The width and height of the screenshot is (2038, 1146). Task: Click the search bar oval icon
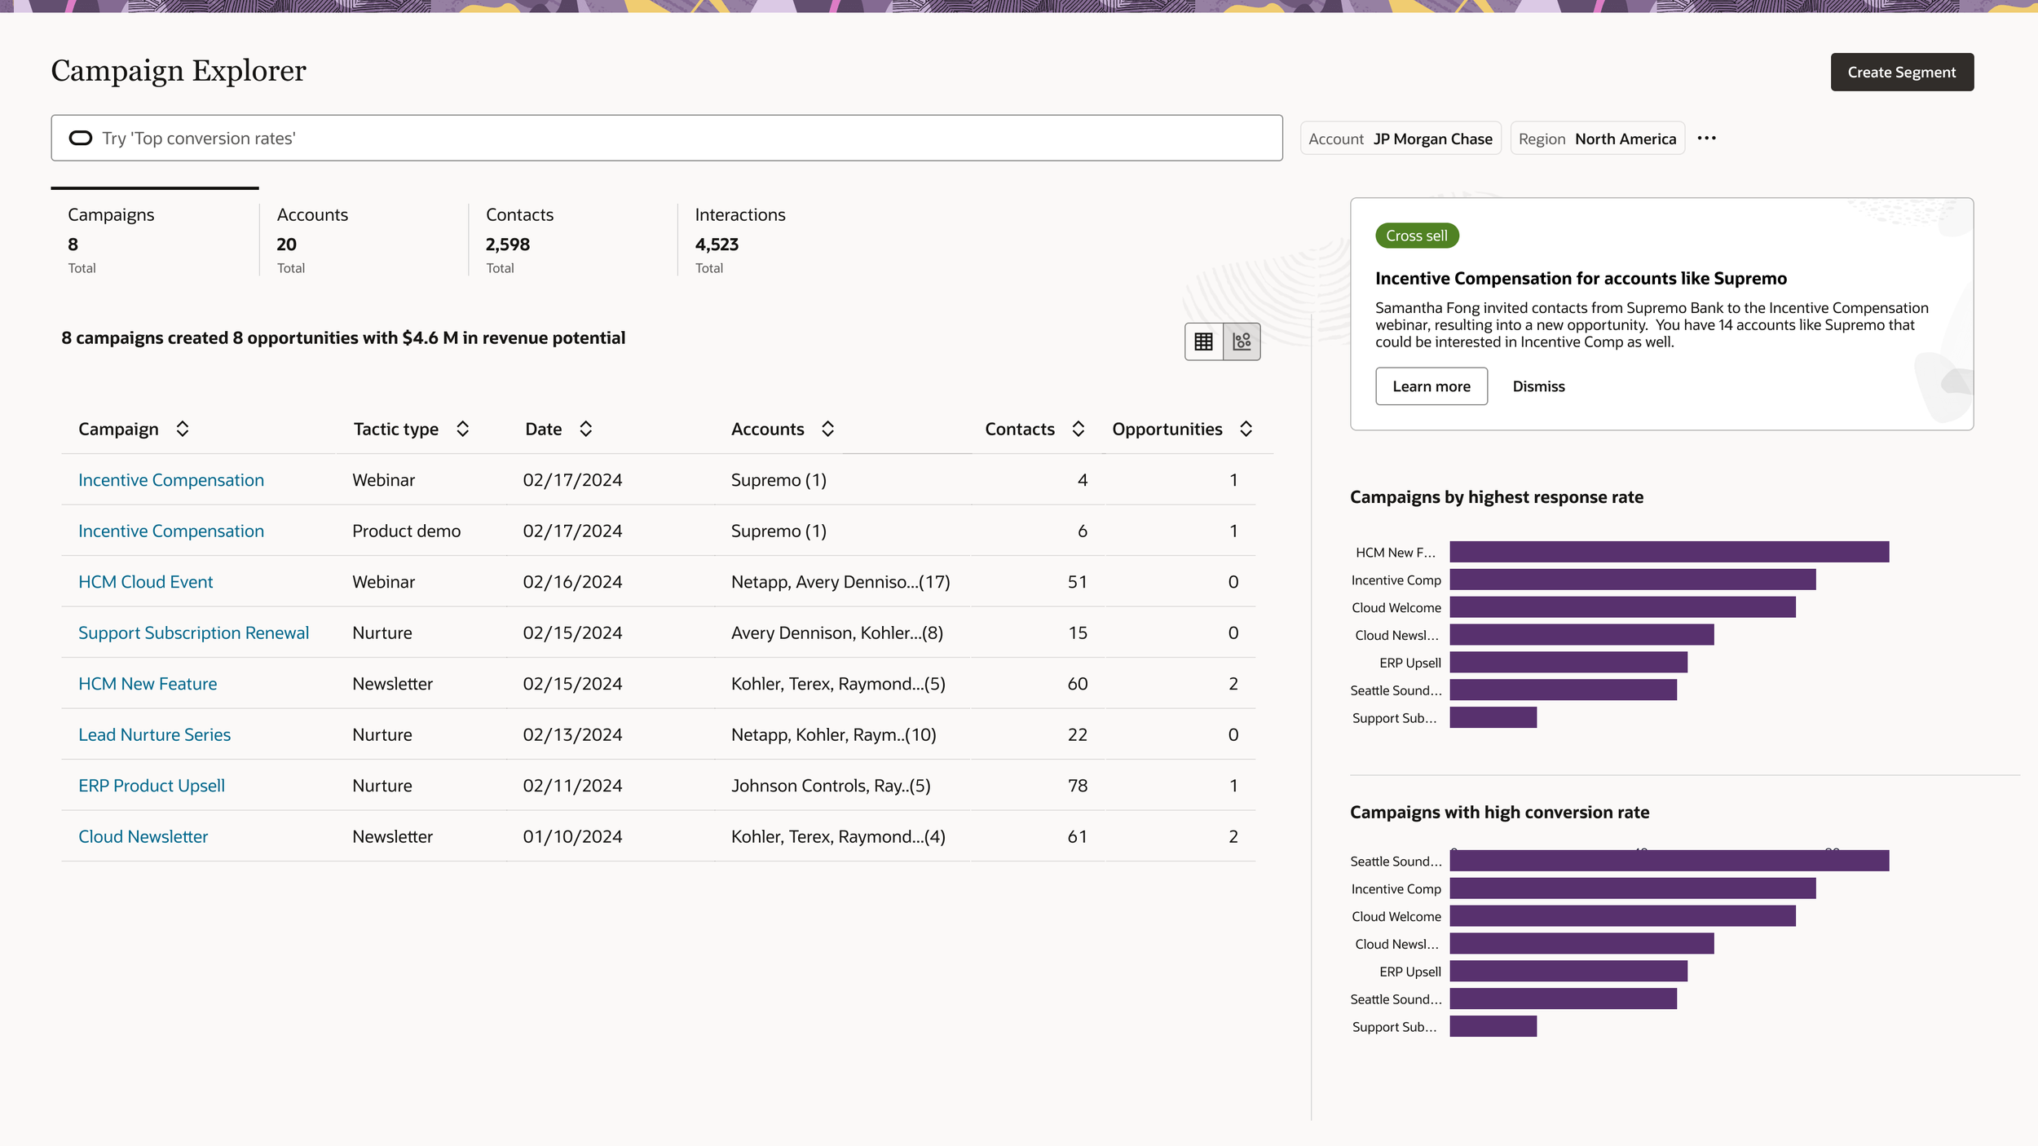81,139
